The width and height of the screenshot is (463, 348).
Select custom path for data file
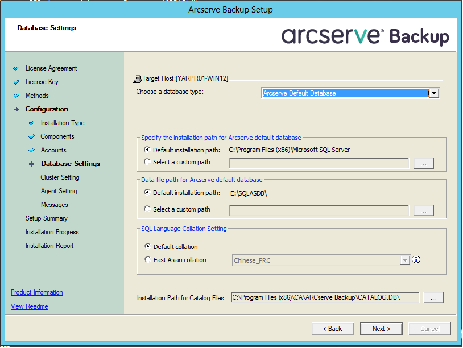[x=148, y=209]
